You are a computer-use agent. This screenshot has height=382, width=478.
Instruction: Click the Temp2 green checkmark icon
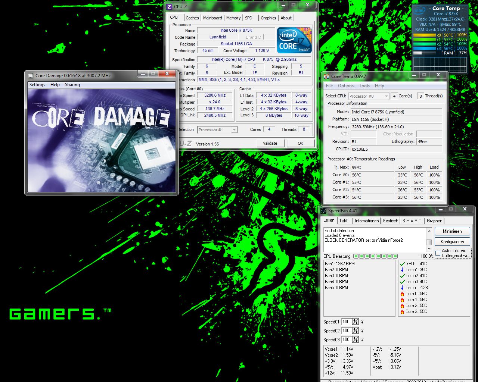402,276
